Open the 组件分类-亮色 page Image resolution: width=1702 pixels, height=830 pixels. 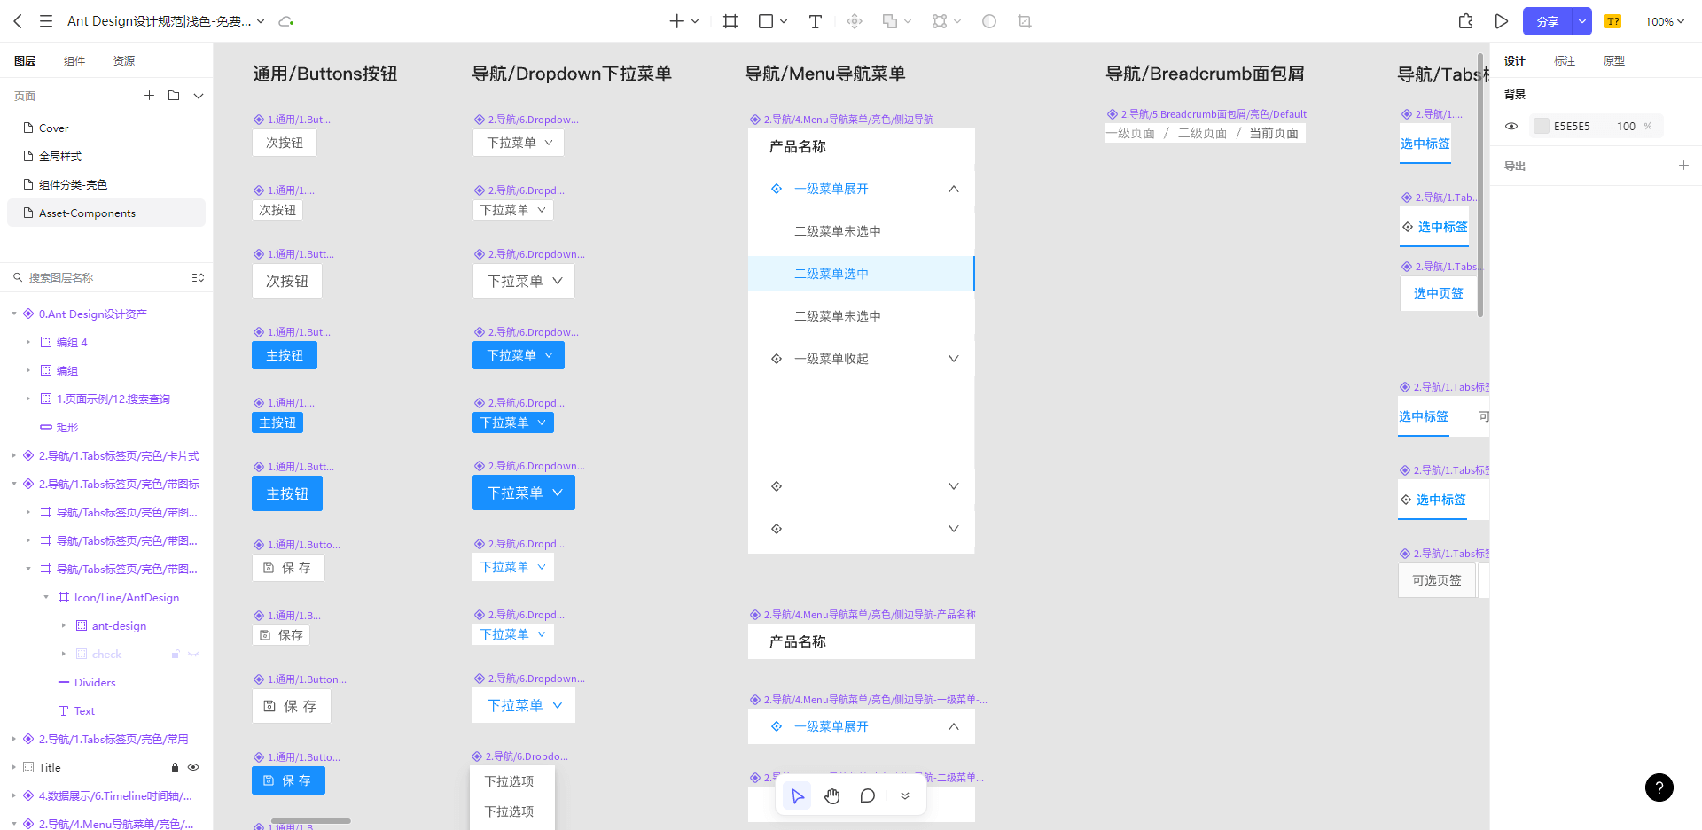tap(106, 184)
